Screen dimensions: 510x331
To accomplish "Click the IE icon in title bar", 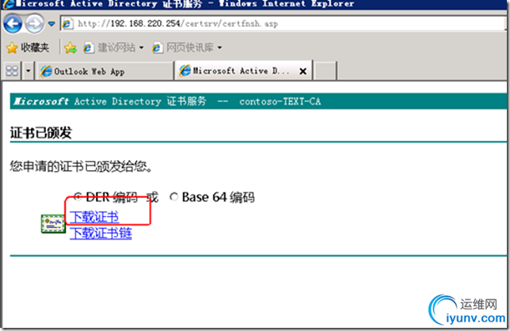I will tap(8, 4).
